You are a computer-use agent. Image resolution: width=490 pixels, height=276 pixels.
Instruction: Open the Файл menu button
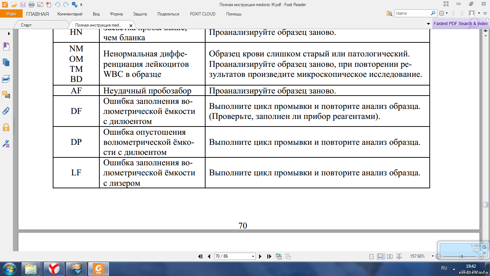tap(11, 14)
